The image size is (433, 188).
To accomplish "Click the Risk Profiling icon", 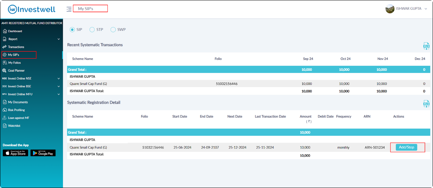I will coord(5,110).
